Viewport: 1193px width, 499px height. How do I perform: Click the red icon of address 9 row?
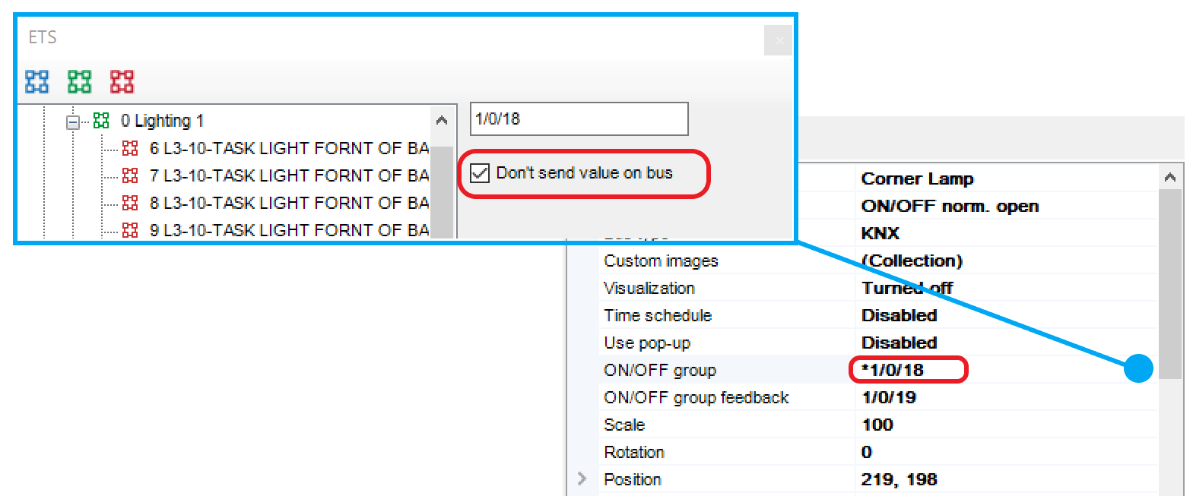point(130,229)
